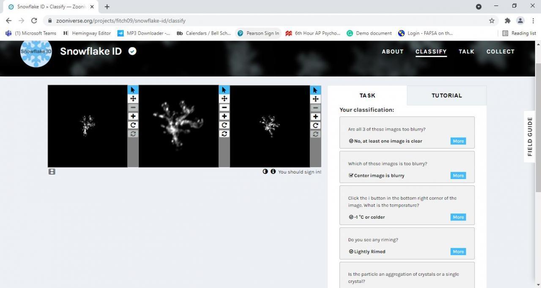Open the TALK page
The height and width of the screenshot is (288, 541).
point(467,52)
